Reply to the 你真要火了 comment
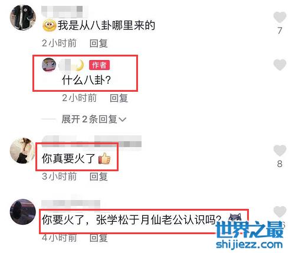This screenshot has width=289, height=253. click(x=98, y=177)
